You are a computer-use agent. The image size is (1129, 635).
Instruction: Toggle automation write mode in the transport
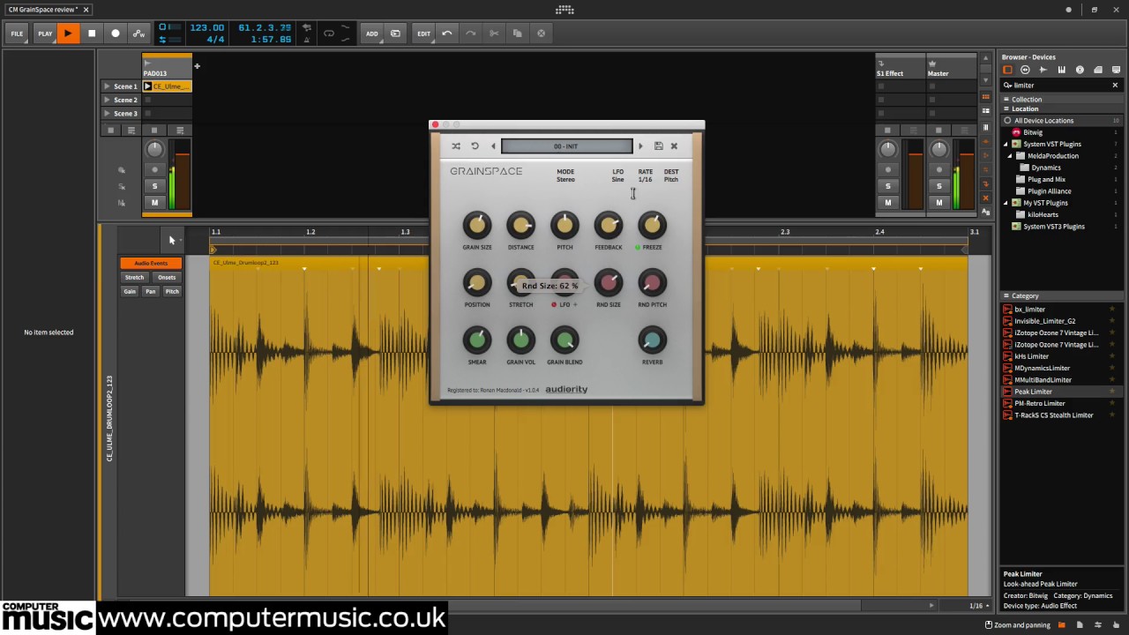(x=138, y=34)
